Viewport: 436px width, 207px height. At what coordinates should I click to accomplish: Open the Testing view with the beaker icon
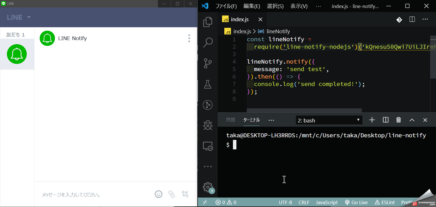point(208,84)
